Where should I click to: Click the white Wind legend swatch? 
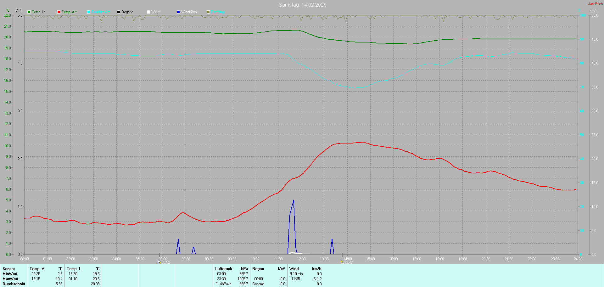point(148,12)
